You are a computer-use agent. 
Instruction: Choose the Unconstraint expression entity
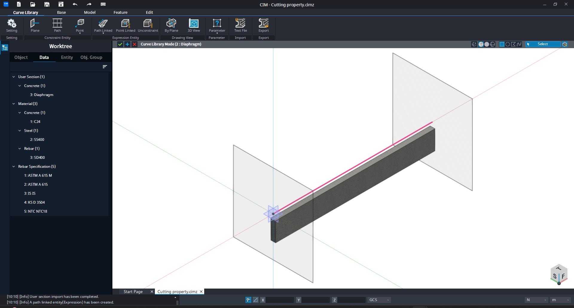tap(148, 25)
